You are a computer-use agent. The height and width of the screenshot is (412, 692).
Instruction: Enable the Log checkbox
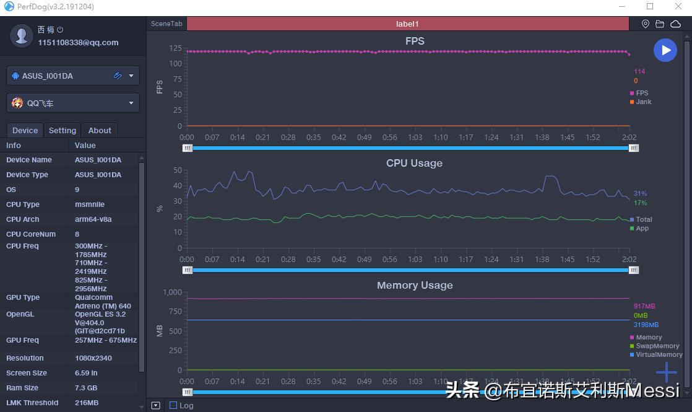point(172,405)
